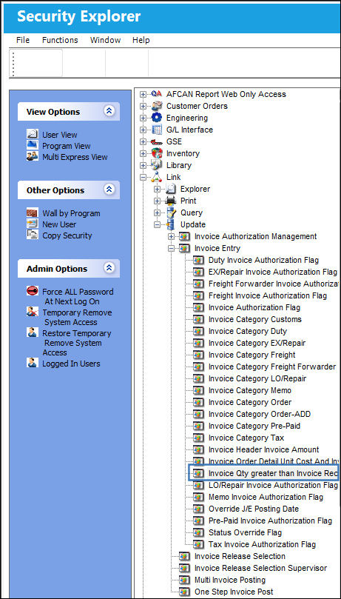The height and width of the screenshot is (599, 341).
Task: Click the GSE vehicle icon
Action: point(157,141)
